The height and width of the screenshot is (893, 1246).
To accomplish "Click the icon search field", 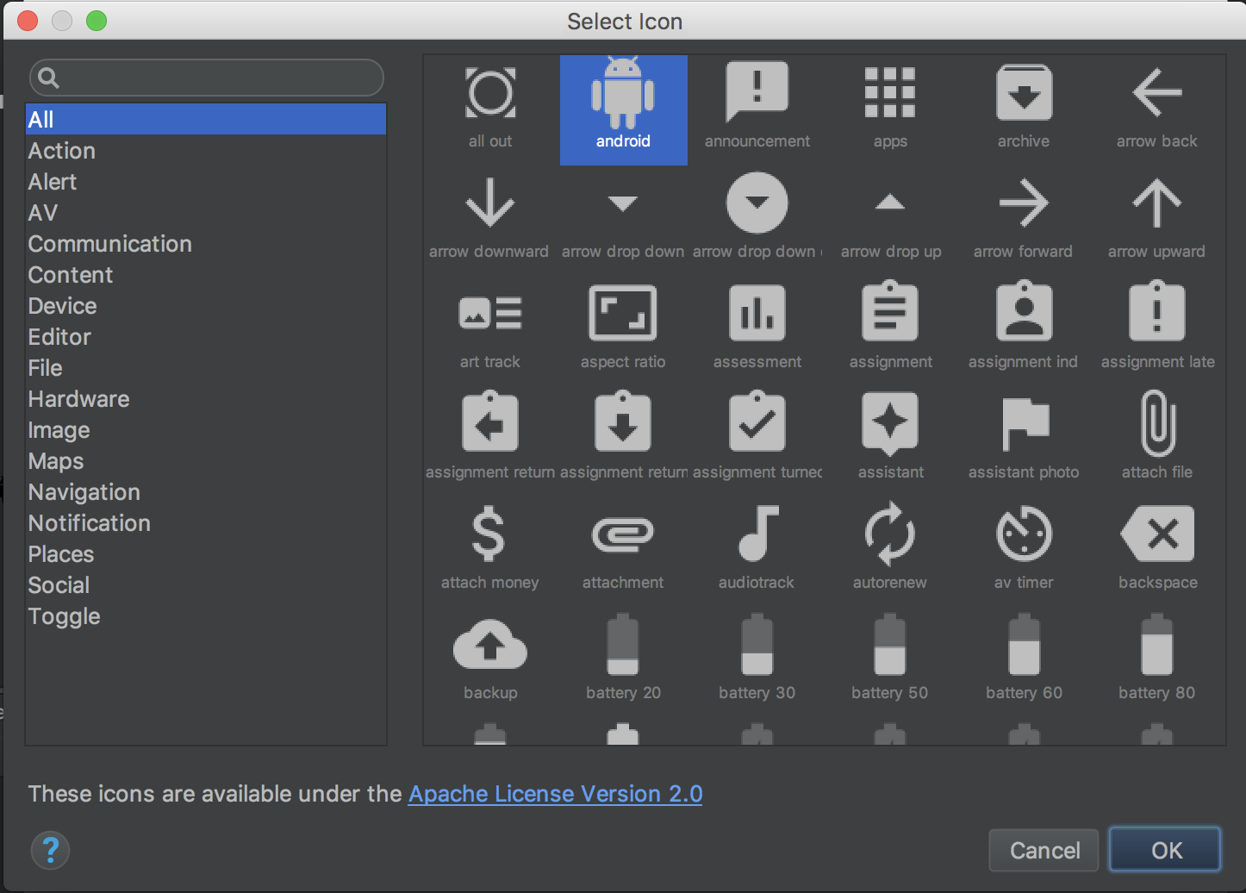I will (x=205, y=78).
